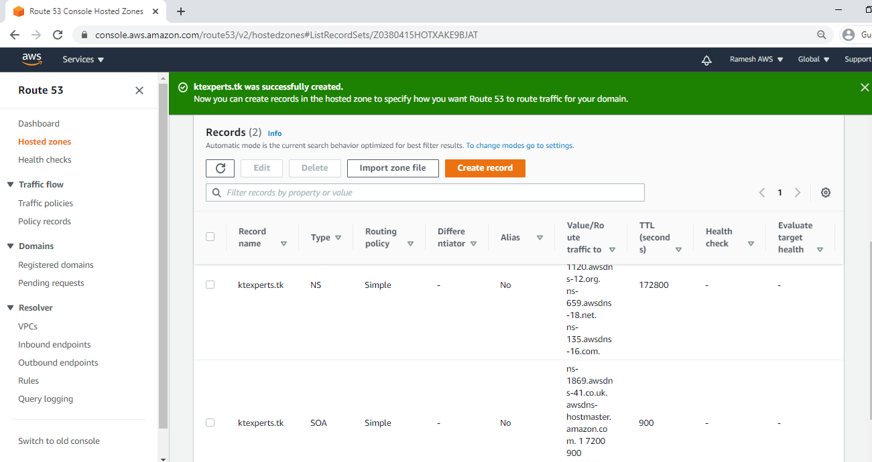Collapse the Traffic flow section
Screen dimensions: 872x462
pos(11,185)
